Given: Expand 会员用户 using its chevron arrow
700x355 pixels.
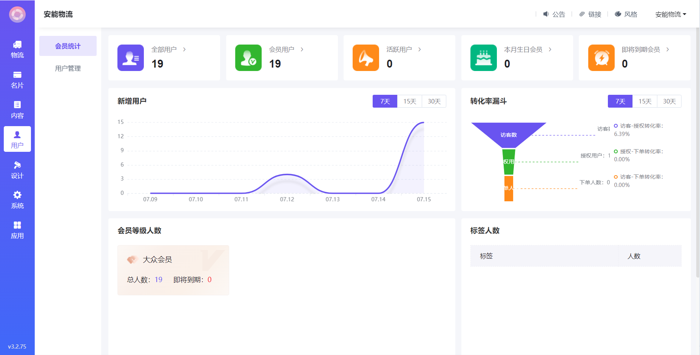Looking at the screenshot, I should [302, 49].
